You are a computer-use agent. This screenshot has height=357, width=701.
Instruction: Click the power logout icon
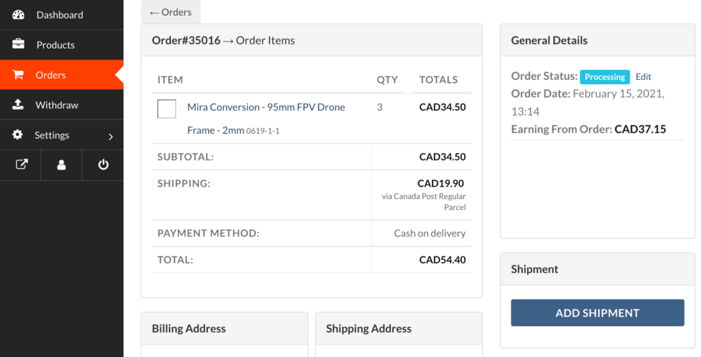coord(103,165)
